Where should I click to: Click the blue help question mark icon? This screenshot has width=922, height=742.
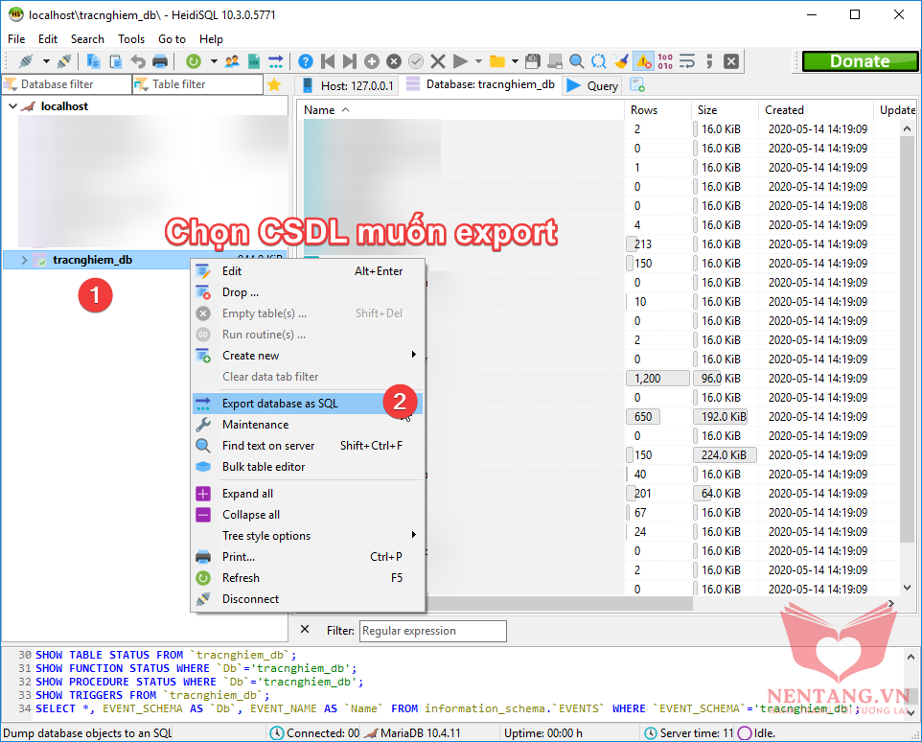pos(306,61)
